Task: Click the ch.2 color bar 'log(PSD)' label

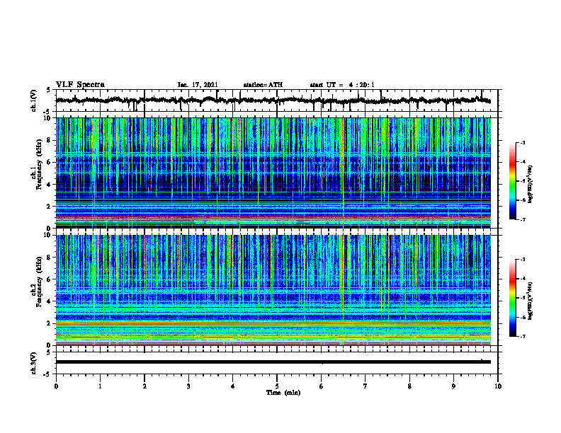Action: coord(531,301)
